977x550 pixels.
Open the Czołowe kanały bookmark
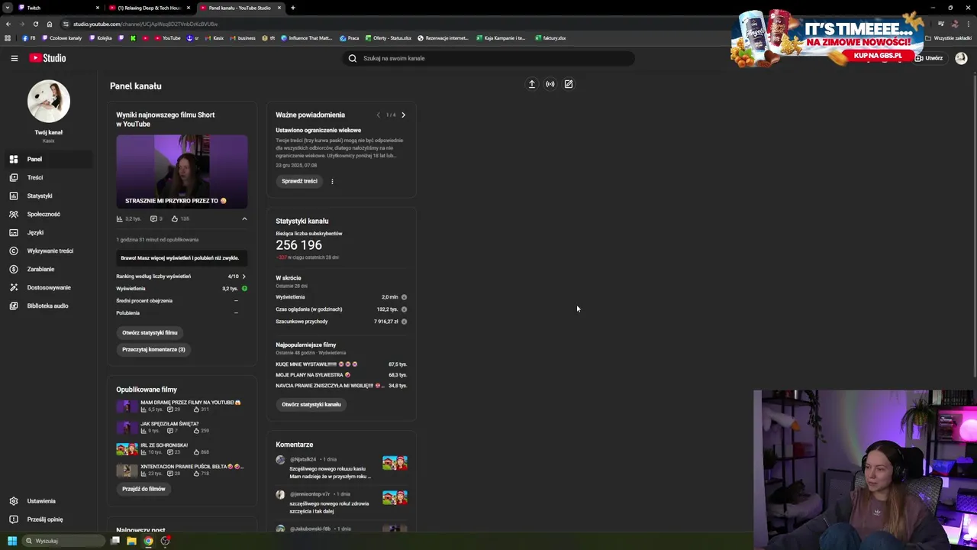[62, 38]
